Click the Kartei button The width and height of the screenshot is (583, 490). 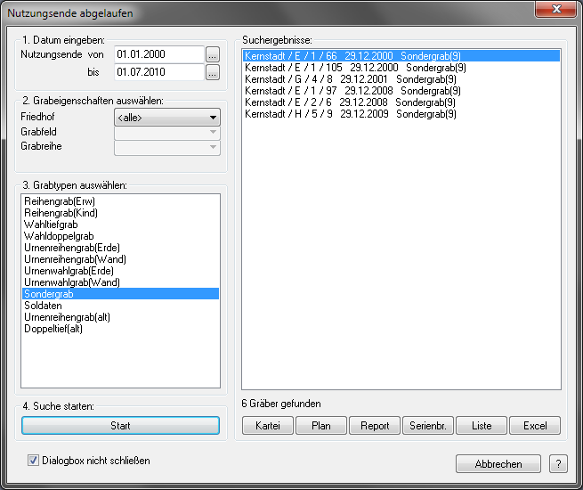(268, 426)
